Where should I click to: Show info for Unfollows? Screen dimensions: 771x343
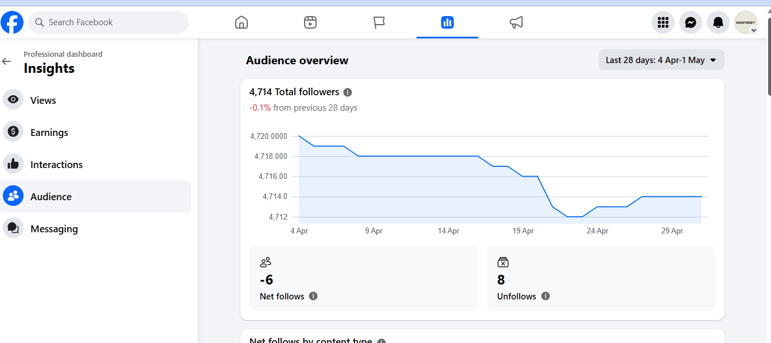click(546, 297)
